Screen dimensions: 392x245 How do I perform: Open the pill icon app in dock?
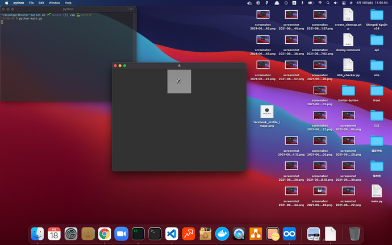tap(273, 234)
